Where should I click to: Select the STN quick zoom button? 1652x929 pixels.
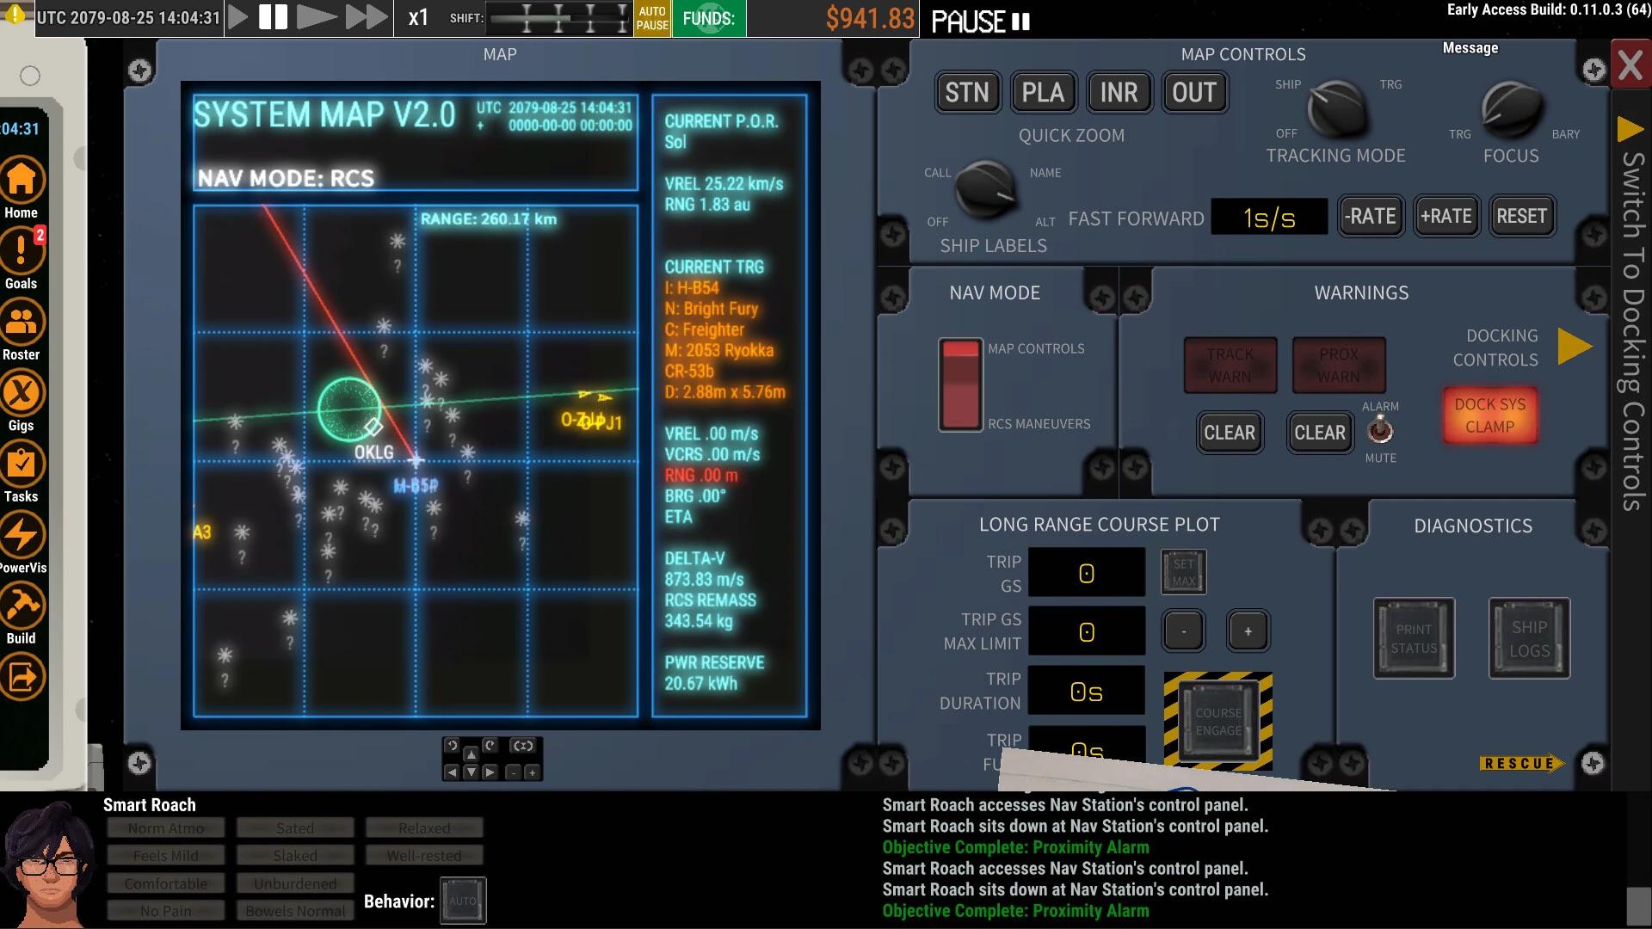[x=968, y=90]
